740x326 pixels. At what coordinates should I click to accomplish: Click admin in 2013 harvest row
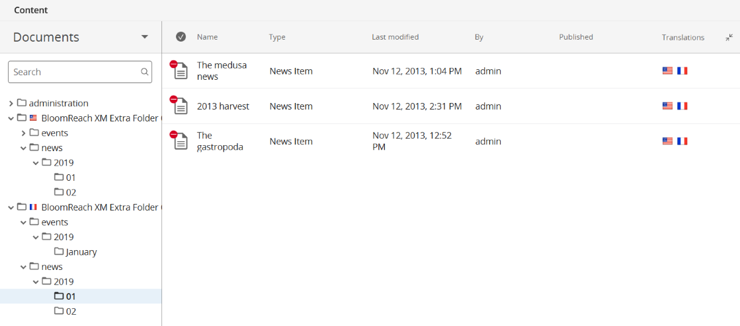488,106
